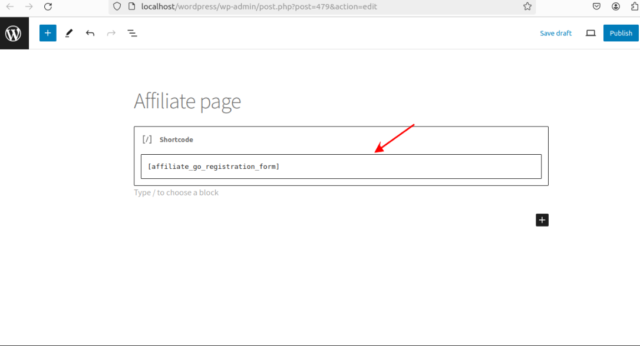Add a block with the black plus button

click(542, 220)
